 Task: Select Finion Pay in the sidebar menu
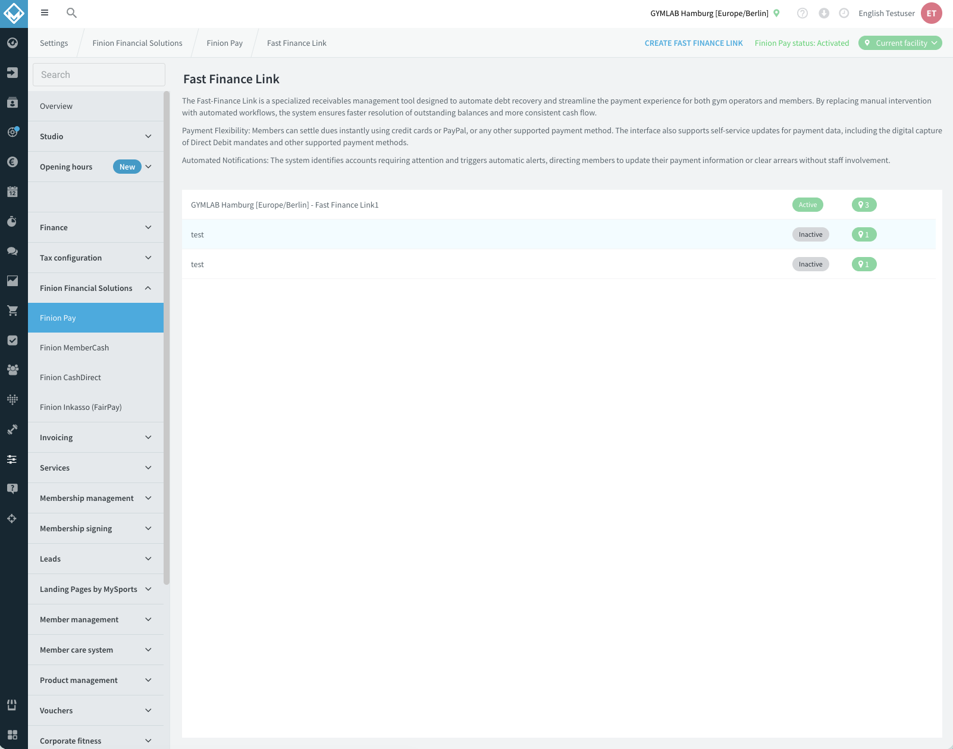(96, 318)
